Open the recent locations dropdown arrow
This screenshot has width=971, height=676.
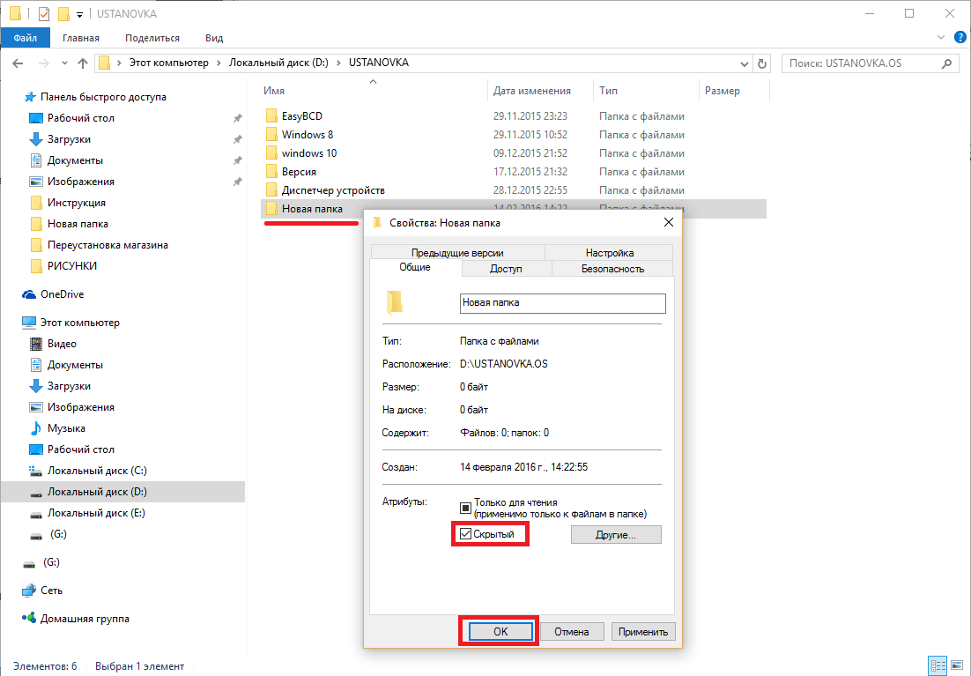coord(63,63)
